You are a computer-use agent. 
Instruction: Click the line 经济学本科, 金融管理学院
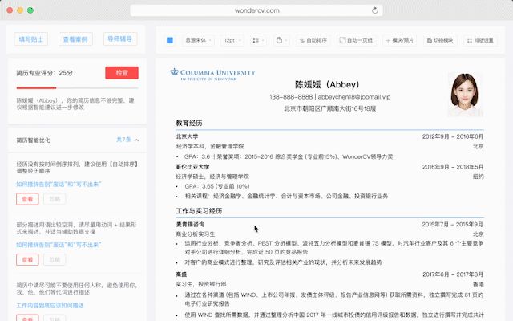point(210,146)
